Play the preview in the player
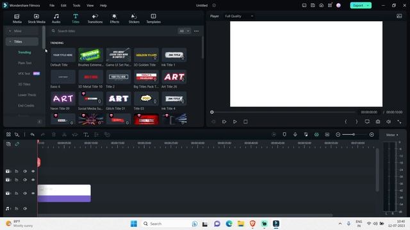Viewport: 410px width, 230px height. click(235, 121)
